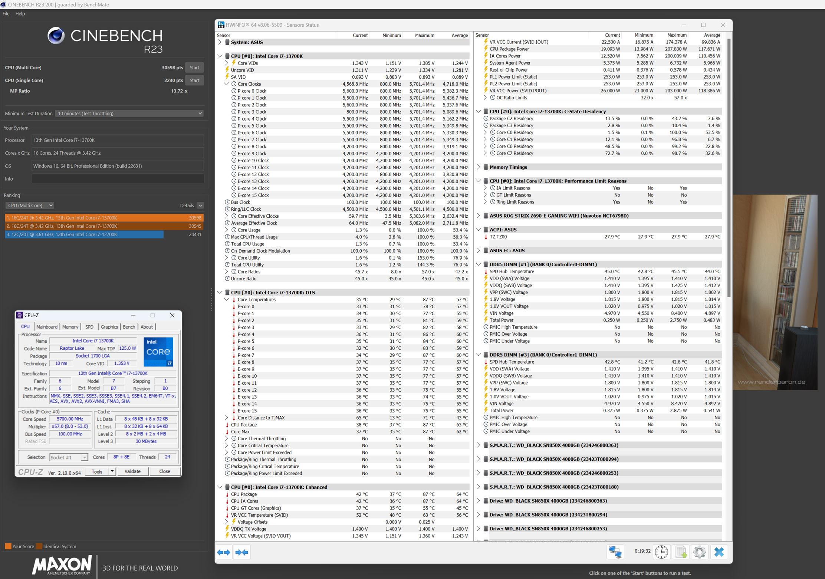This screenshot has height=579, width=825.
Task: Open the CPU-Z Tools dropdown arrow
Action: pos(112,471)
